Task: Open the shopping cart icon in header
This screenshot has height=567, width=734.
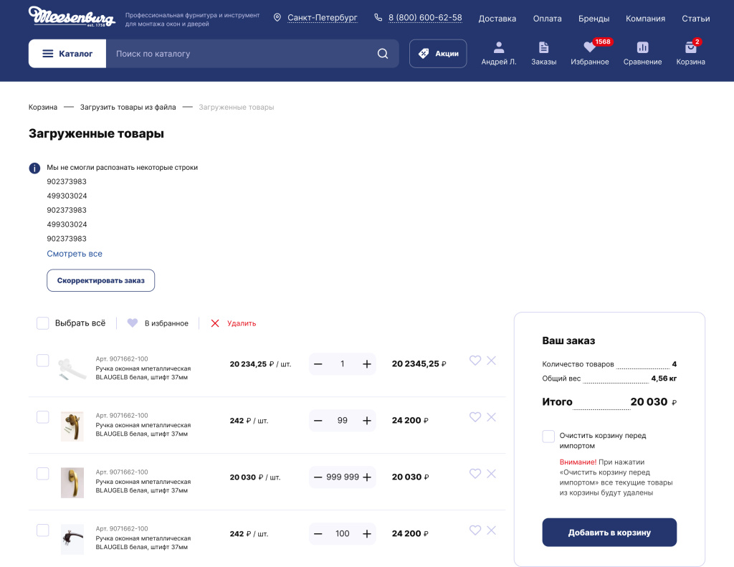Action: coord(690,48)
